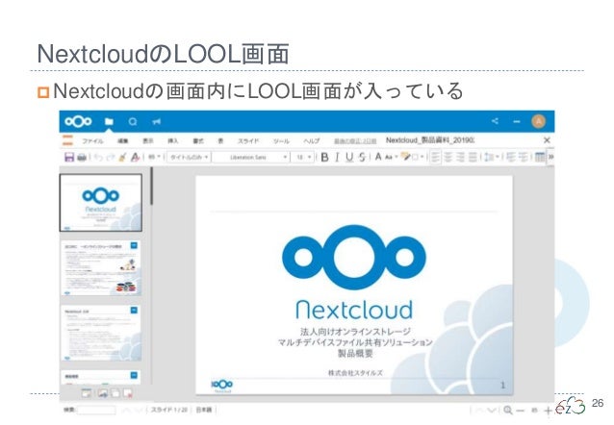Go to next slide with down chevron
The image size is (614, 425).
pyautogui.click(x=492, y=410)
